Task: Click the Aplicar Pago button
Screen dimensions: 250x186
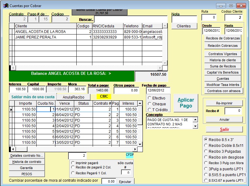Action: click(186, 103)
